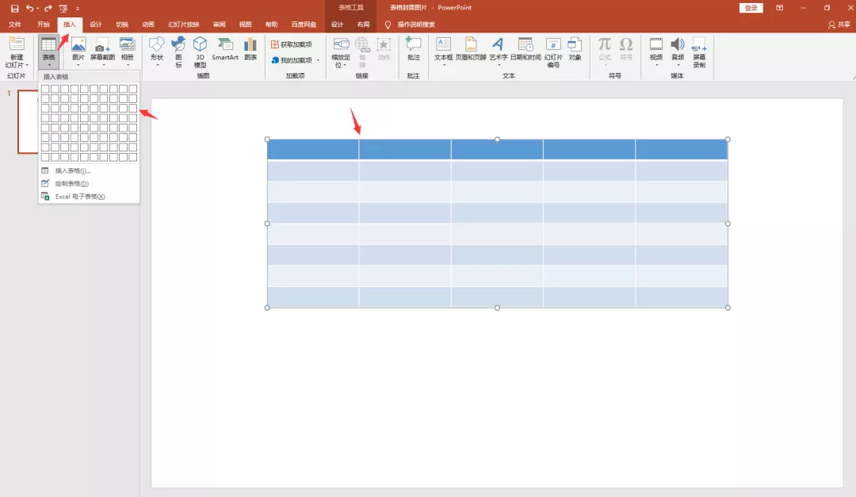
Task: Open the table tools layout (布局) tab
Action: click(x=362, y=25)
